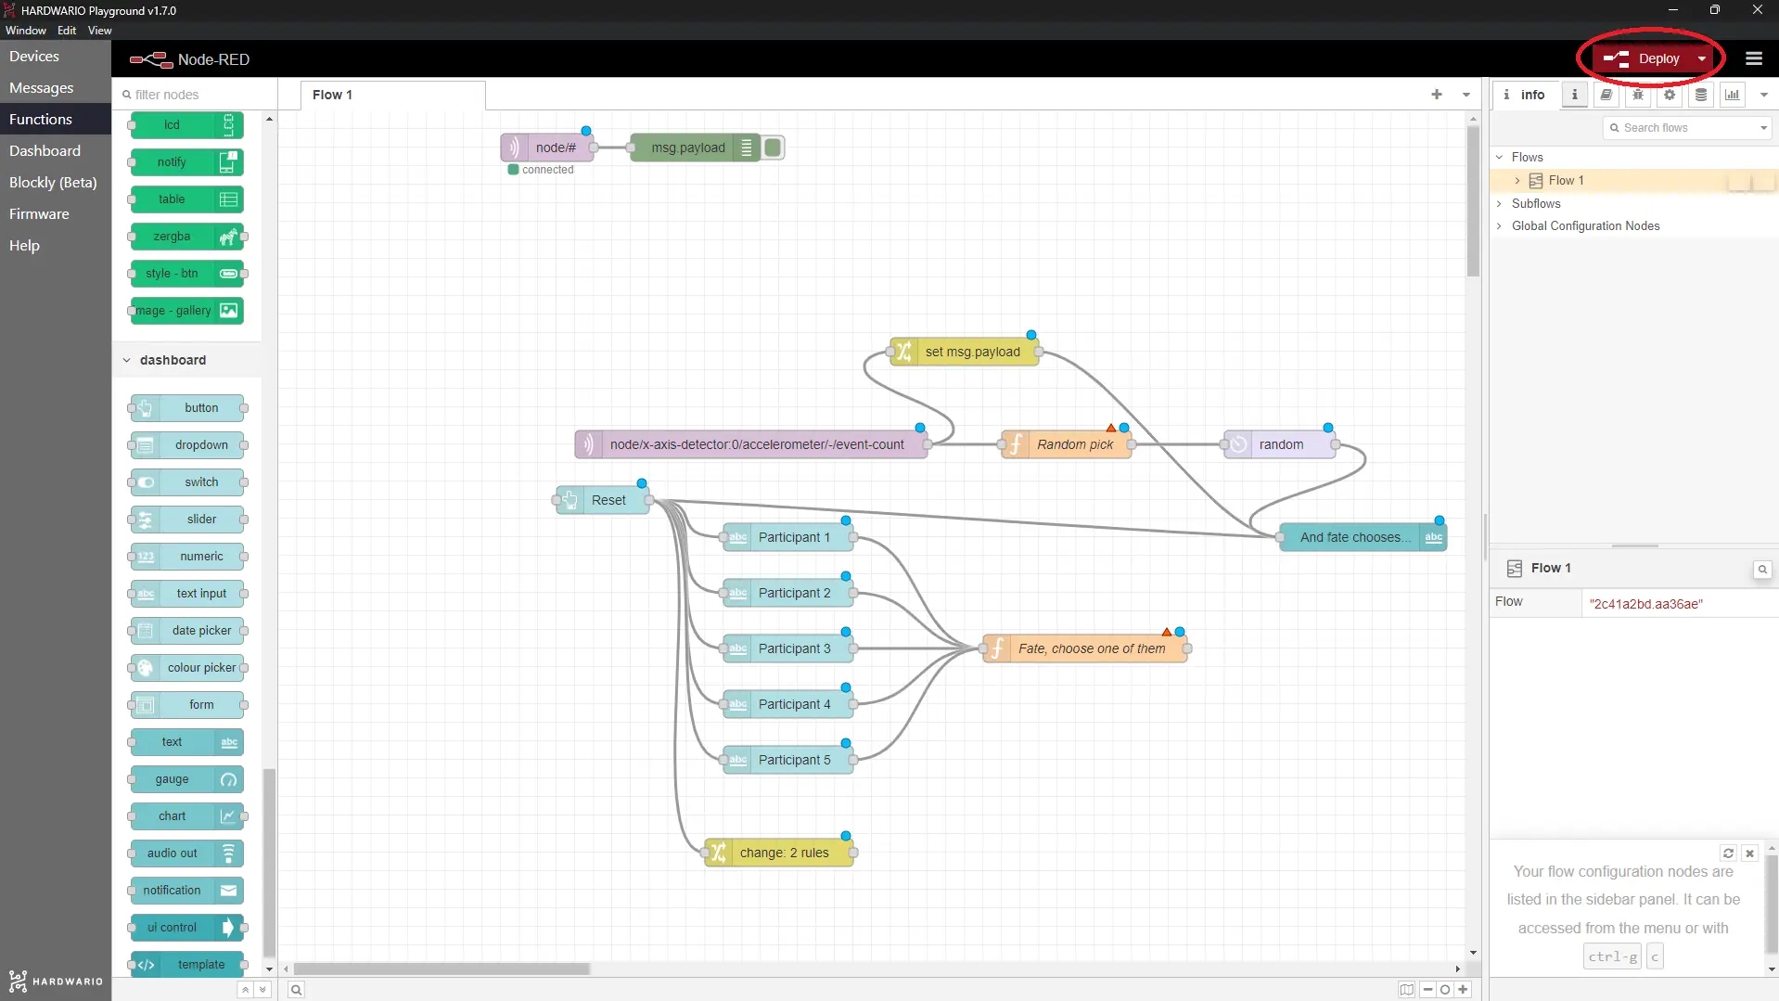Open Blockly (Beta) section
Viewport: 1779px width, 1001px height.
56,183
